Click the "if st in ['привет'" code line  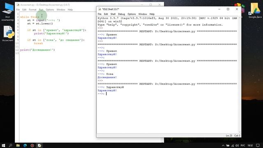pyautogui.click(x=57, y=30)
